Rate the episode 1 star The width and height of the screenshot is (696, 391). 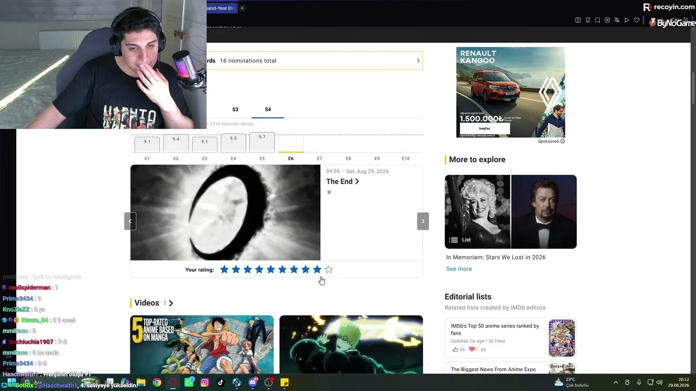[x=224, y=269]
